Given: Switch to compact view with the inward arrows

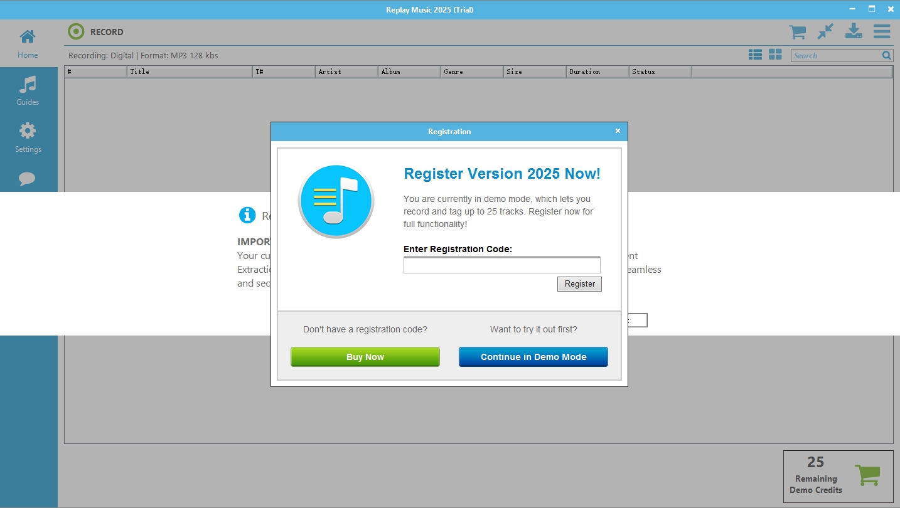Looking at the screenshot, I should (825, 31).
